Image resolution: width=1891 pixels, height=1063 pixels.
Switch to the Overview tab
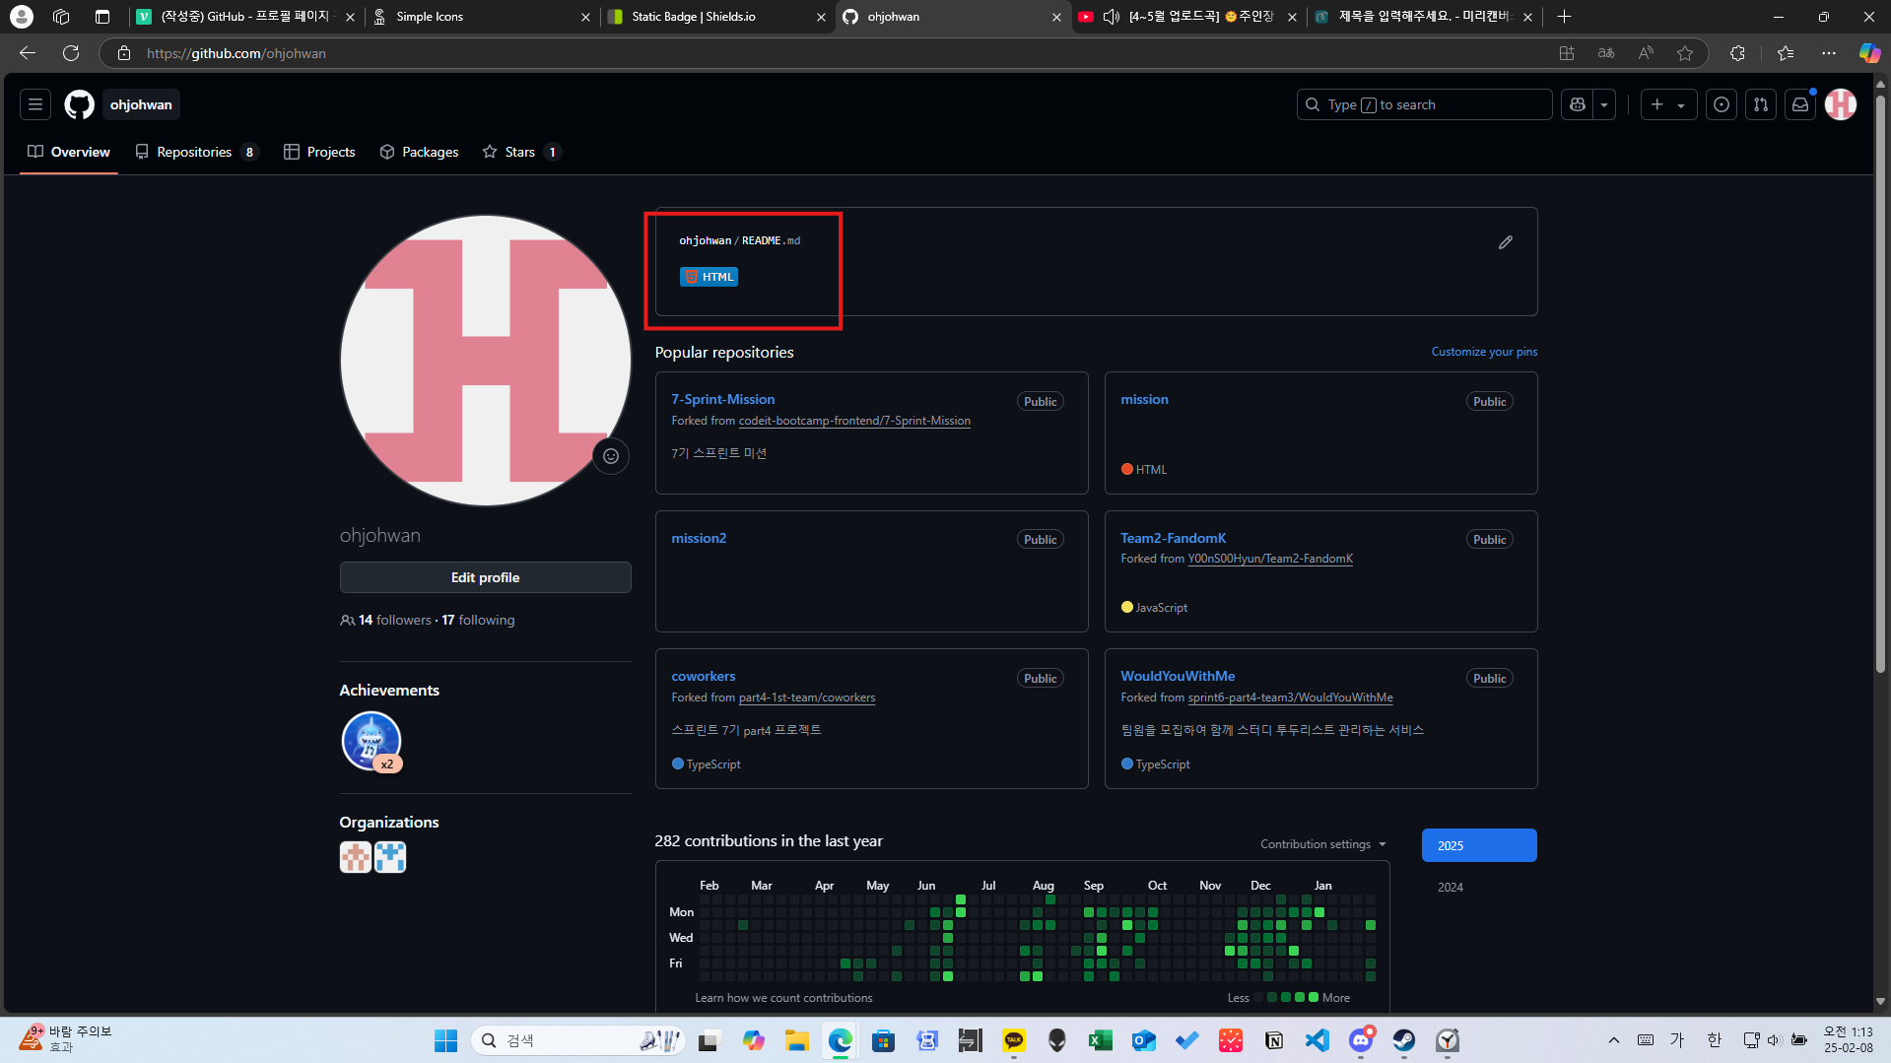[69, 152]
